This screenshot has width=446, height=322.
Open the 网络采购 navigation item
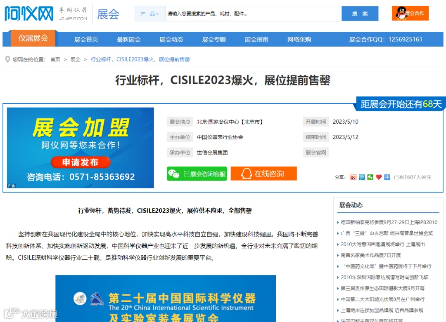299,40
